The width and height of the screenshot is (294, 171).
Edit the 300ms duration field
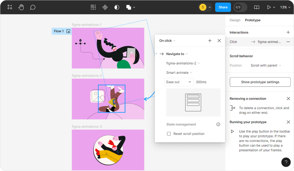point(201,82)
